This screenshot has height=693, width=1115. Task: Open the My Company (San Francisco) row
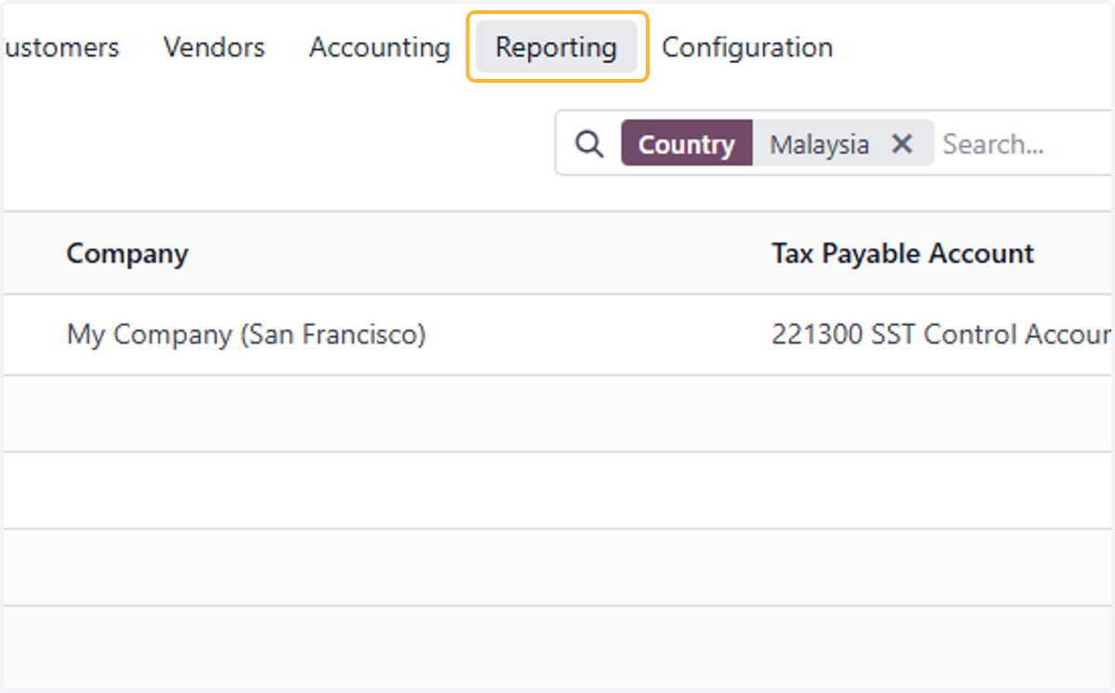[x=557, y=334]
